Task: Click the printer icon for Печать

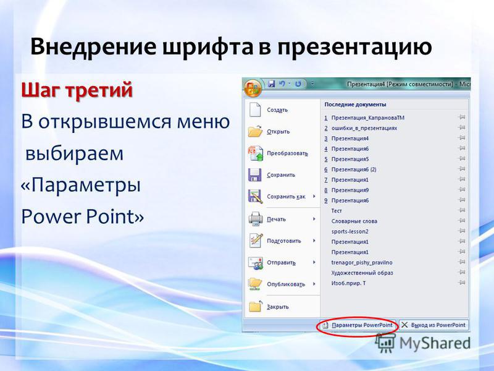Action: [255, 219]
